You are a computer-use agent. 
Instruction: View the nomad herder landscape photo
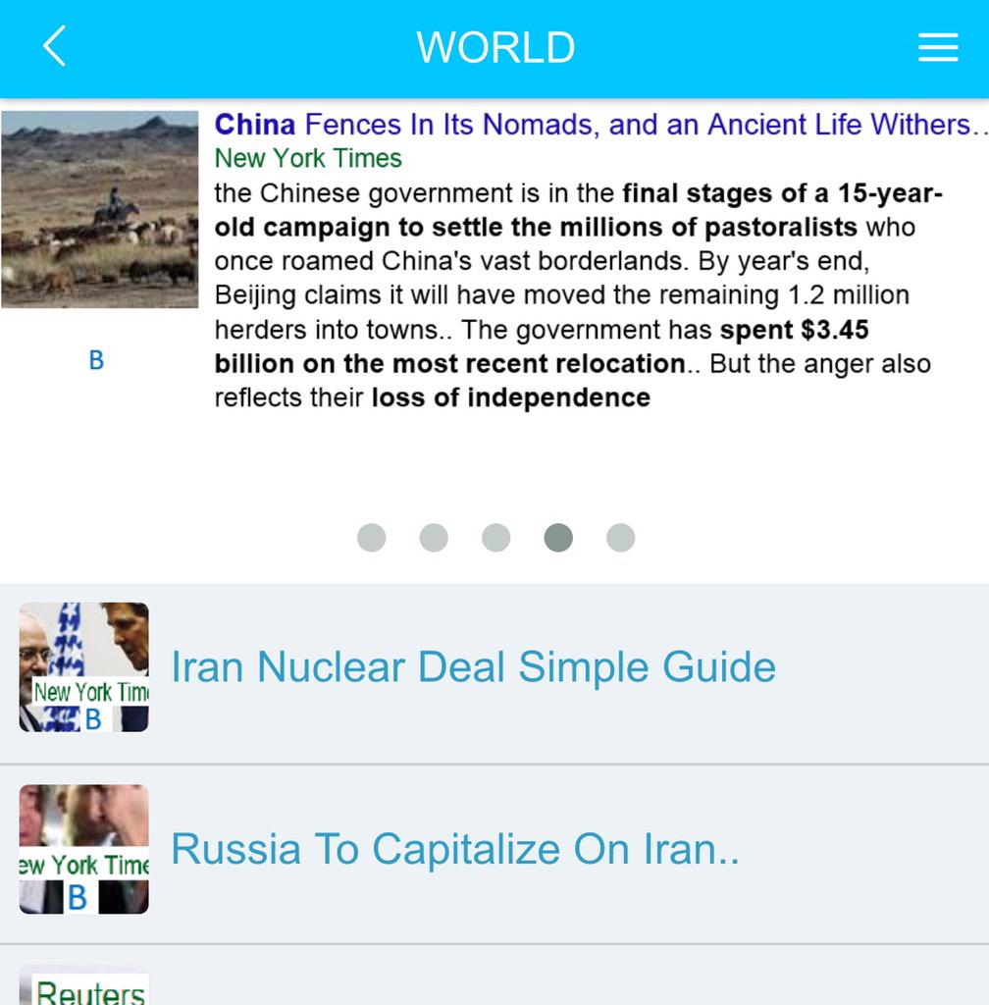point(100,209)
